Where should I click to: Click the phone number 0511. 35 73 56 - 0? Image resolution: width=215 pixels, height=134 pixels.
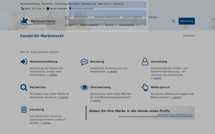35,9
